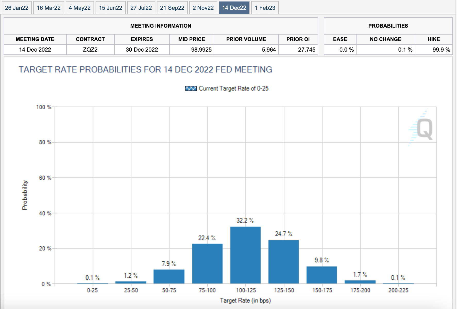The height and width of the screenshot is (309, 457).
Task: Switch to the 27 Jul22 tab
Action: click(141, 8)
